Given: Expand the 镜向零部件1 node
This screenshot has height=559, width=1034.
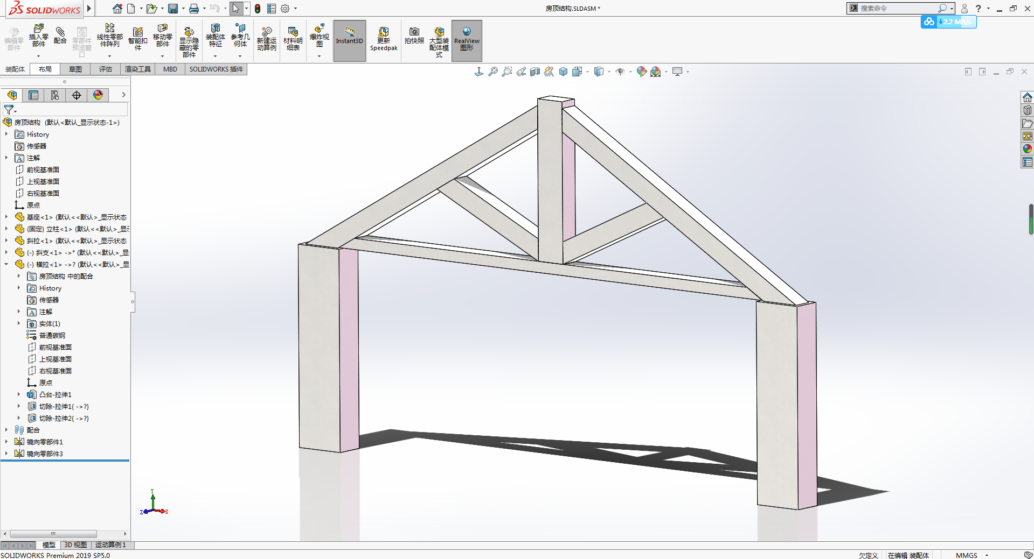Looking at the screenshot, I should coord(6,442).
